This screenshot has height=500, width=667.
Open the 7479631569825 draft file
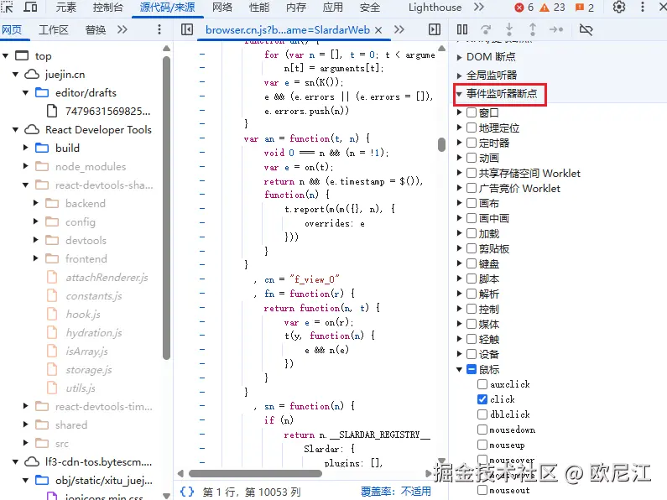pyautogui.click(x=107, y=111)
